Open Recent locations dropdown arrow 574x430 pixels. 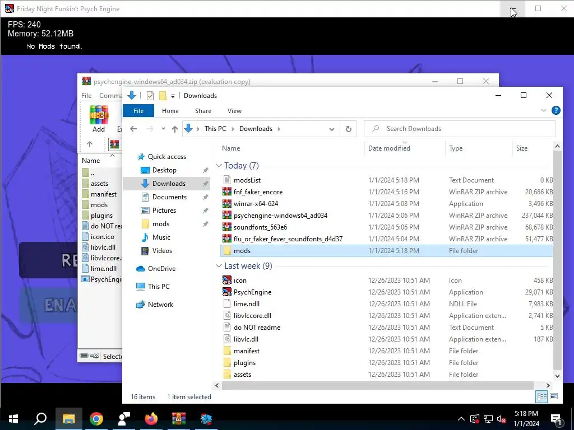coord(163,129)
